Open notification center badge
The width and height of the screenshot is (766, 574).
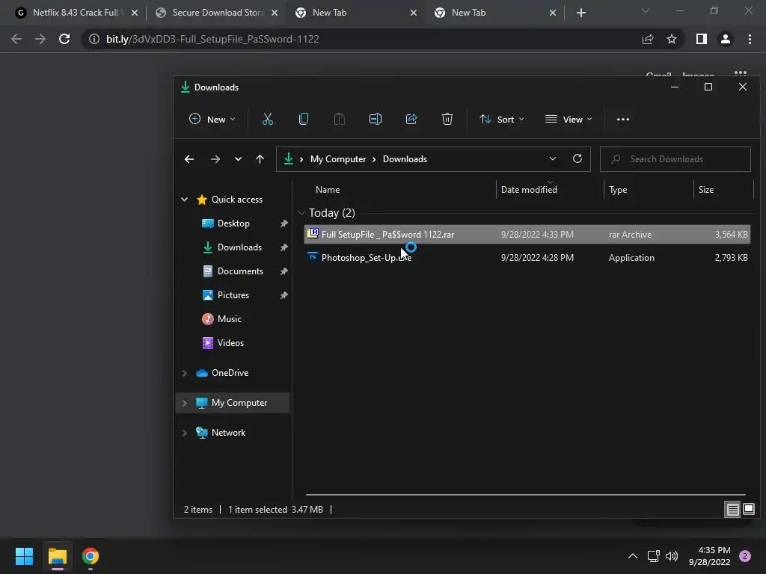coord(745,556)
